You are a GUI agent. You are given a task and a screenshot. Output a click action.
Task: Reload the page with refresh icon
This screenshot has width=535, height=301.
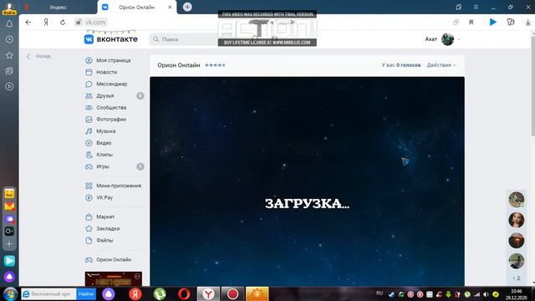click(x=63, y=23)
